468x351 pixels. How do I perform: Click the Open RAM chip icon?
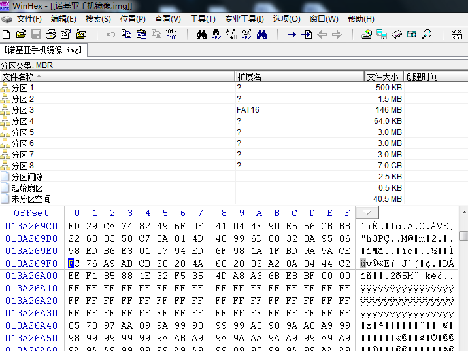(397, 35)
